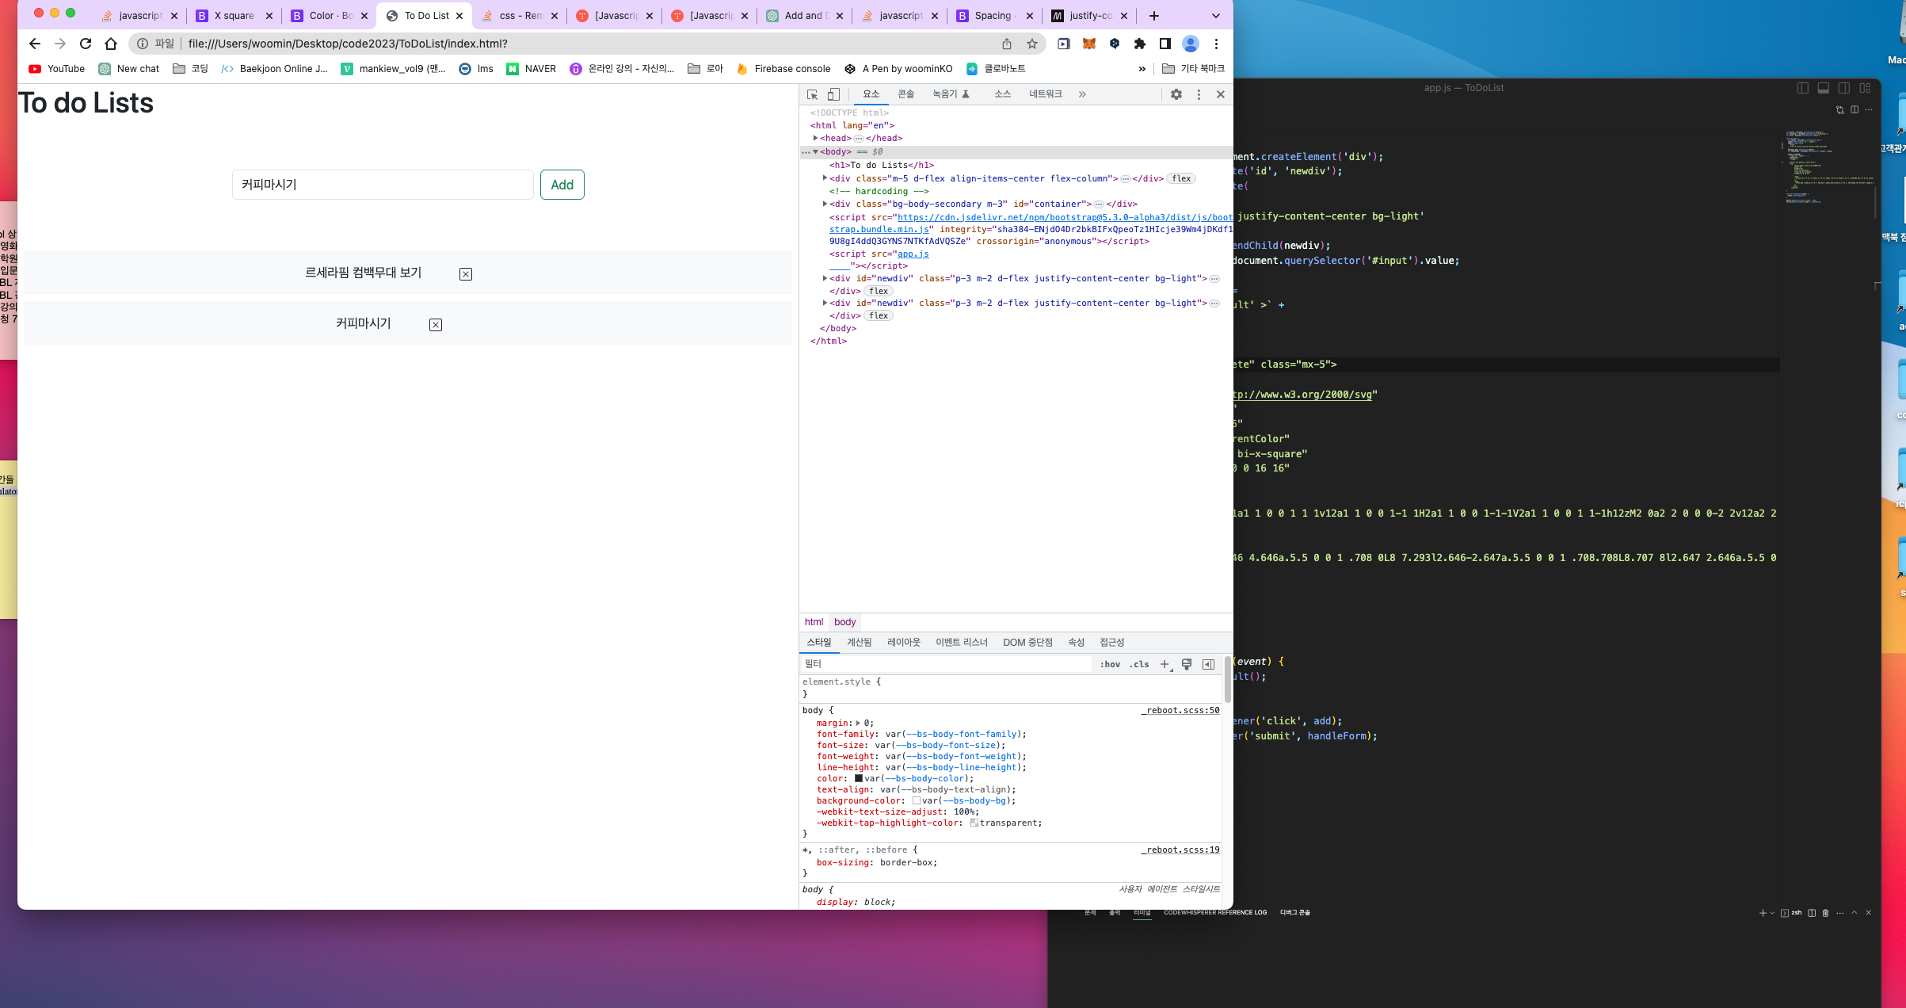The image size is (1906, 1008).
Task: Bookmark this page with the star icon
Action: point(1032,44)
